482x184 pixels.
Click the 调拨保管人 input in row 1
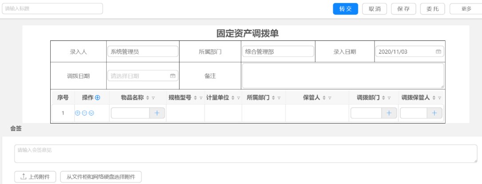pyautogui.click(x=414, y=113)
